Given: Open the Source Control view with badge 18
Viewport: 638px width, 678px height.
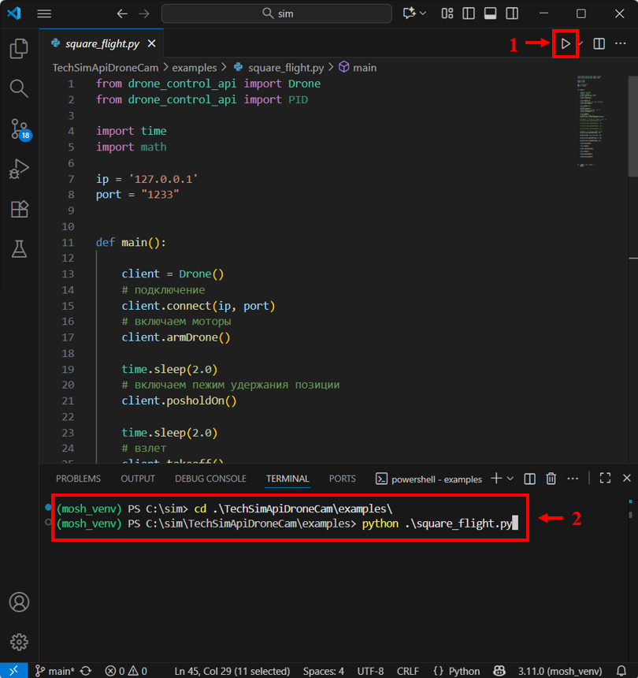Looking at the screenshot, I should pyautogui.click(x=19, y=129).
